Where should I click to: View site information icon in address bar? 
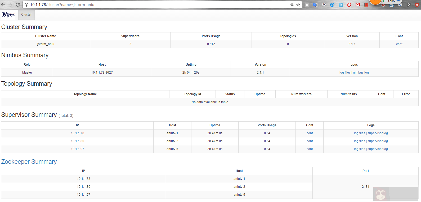(x=26, y=5)
